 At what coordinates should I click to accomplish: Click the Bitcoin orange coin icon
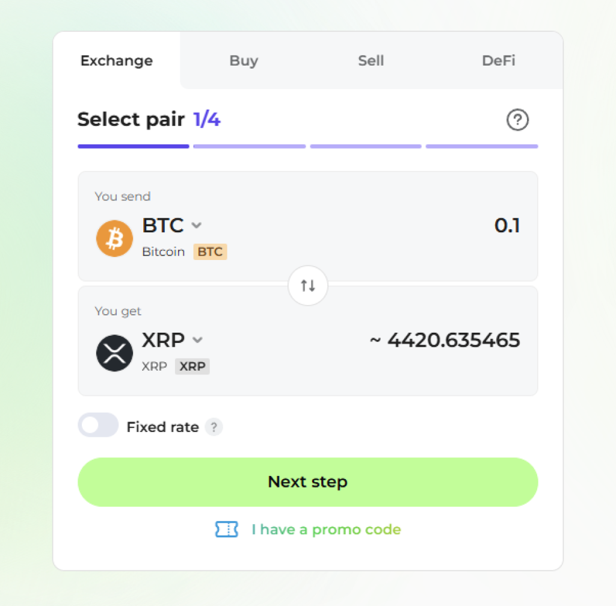coord(114,238)
